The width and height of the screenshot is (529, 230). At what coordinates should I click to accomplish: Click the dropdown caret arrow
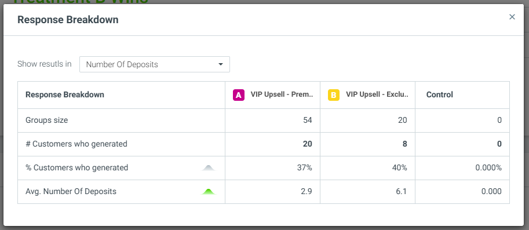click(x=221, y=64)
